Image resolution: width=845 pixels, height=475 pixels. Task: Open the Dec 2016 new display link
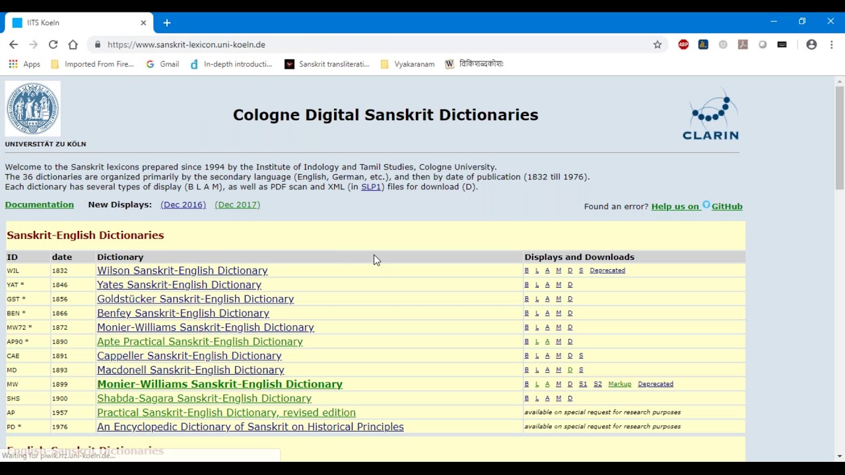[184, 205]
